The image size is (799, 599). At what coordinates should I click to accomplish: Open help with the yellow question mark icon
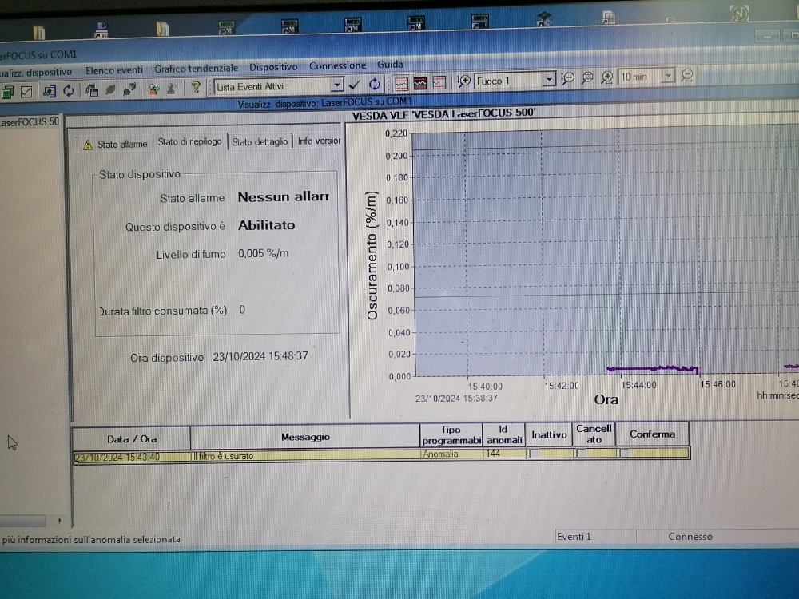point(196,88)
